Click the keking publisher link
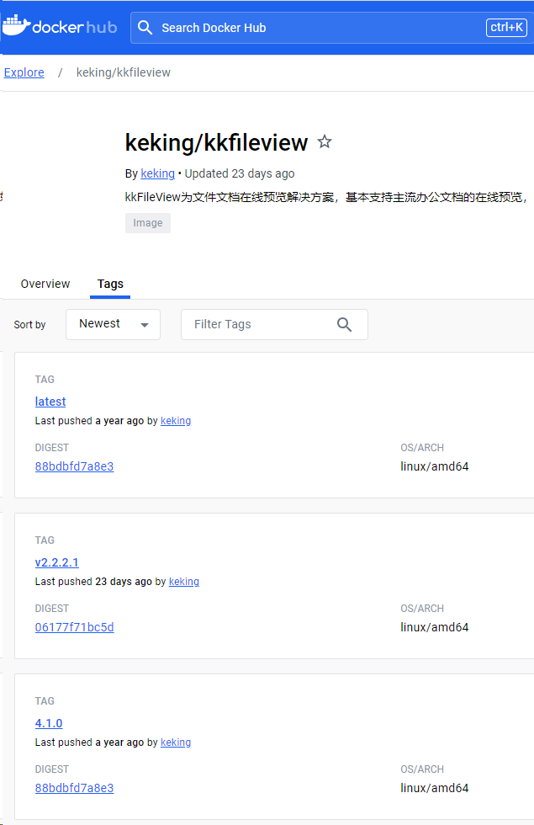Screen dimensions: 534x825 [157, 173]
